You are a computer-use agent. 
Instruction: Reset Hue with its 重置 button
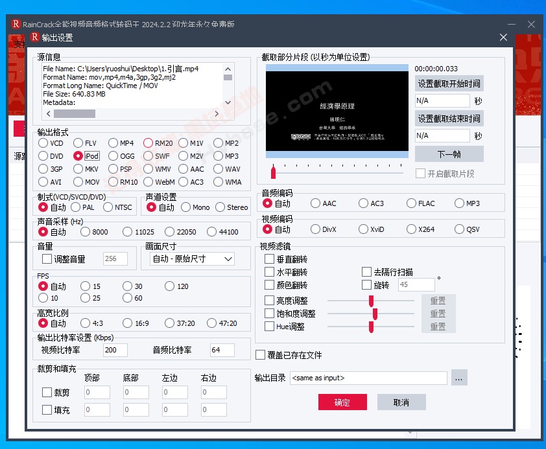click(x=438, y=327)
